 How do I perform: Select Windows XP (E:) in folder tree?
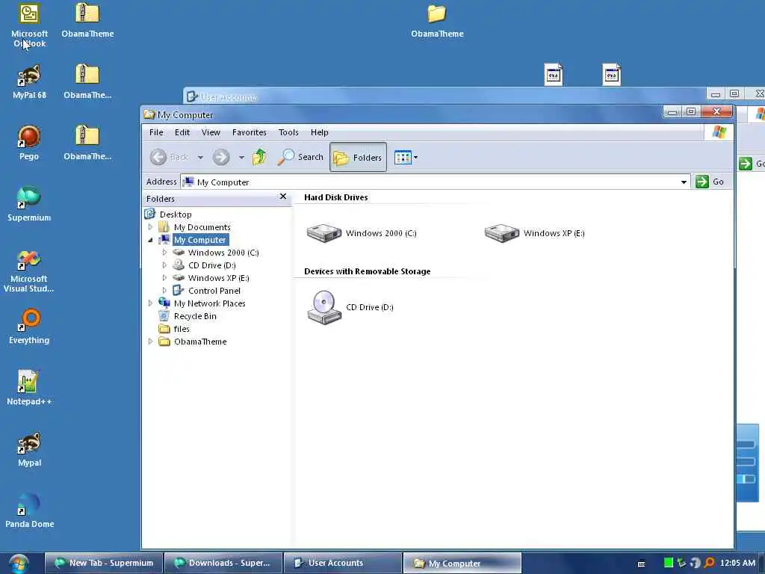[219, 278]
